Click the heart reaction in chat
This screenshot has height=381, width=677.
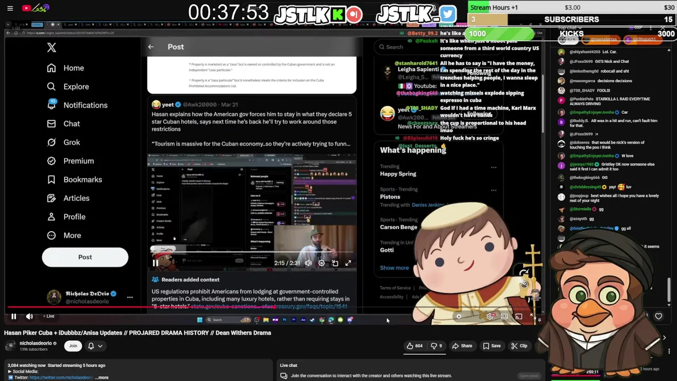click(x=658, y=316)
